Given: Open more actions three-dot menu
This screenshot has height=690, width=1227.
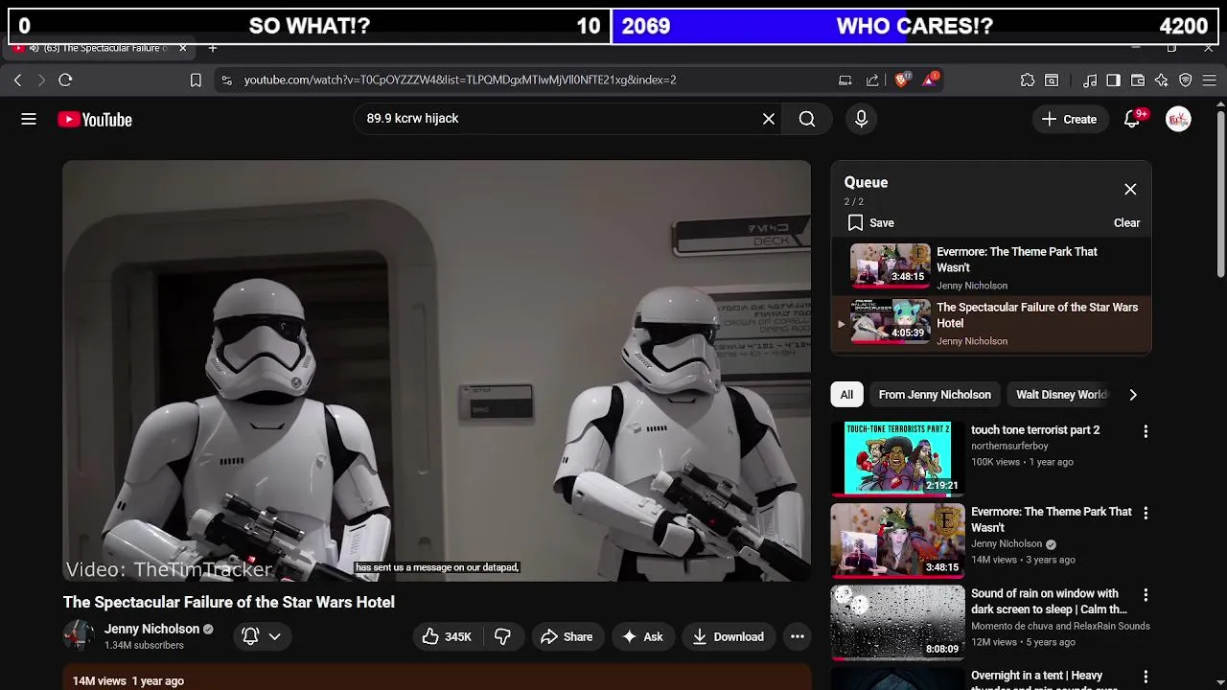Looking at the screenshot, I should pyautogui.click(x=797, y=637).
